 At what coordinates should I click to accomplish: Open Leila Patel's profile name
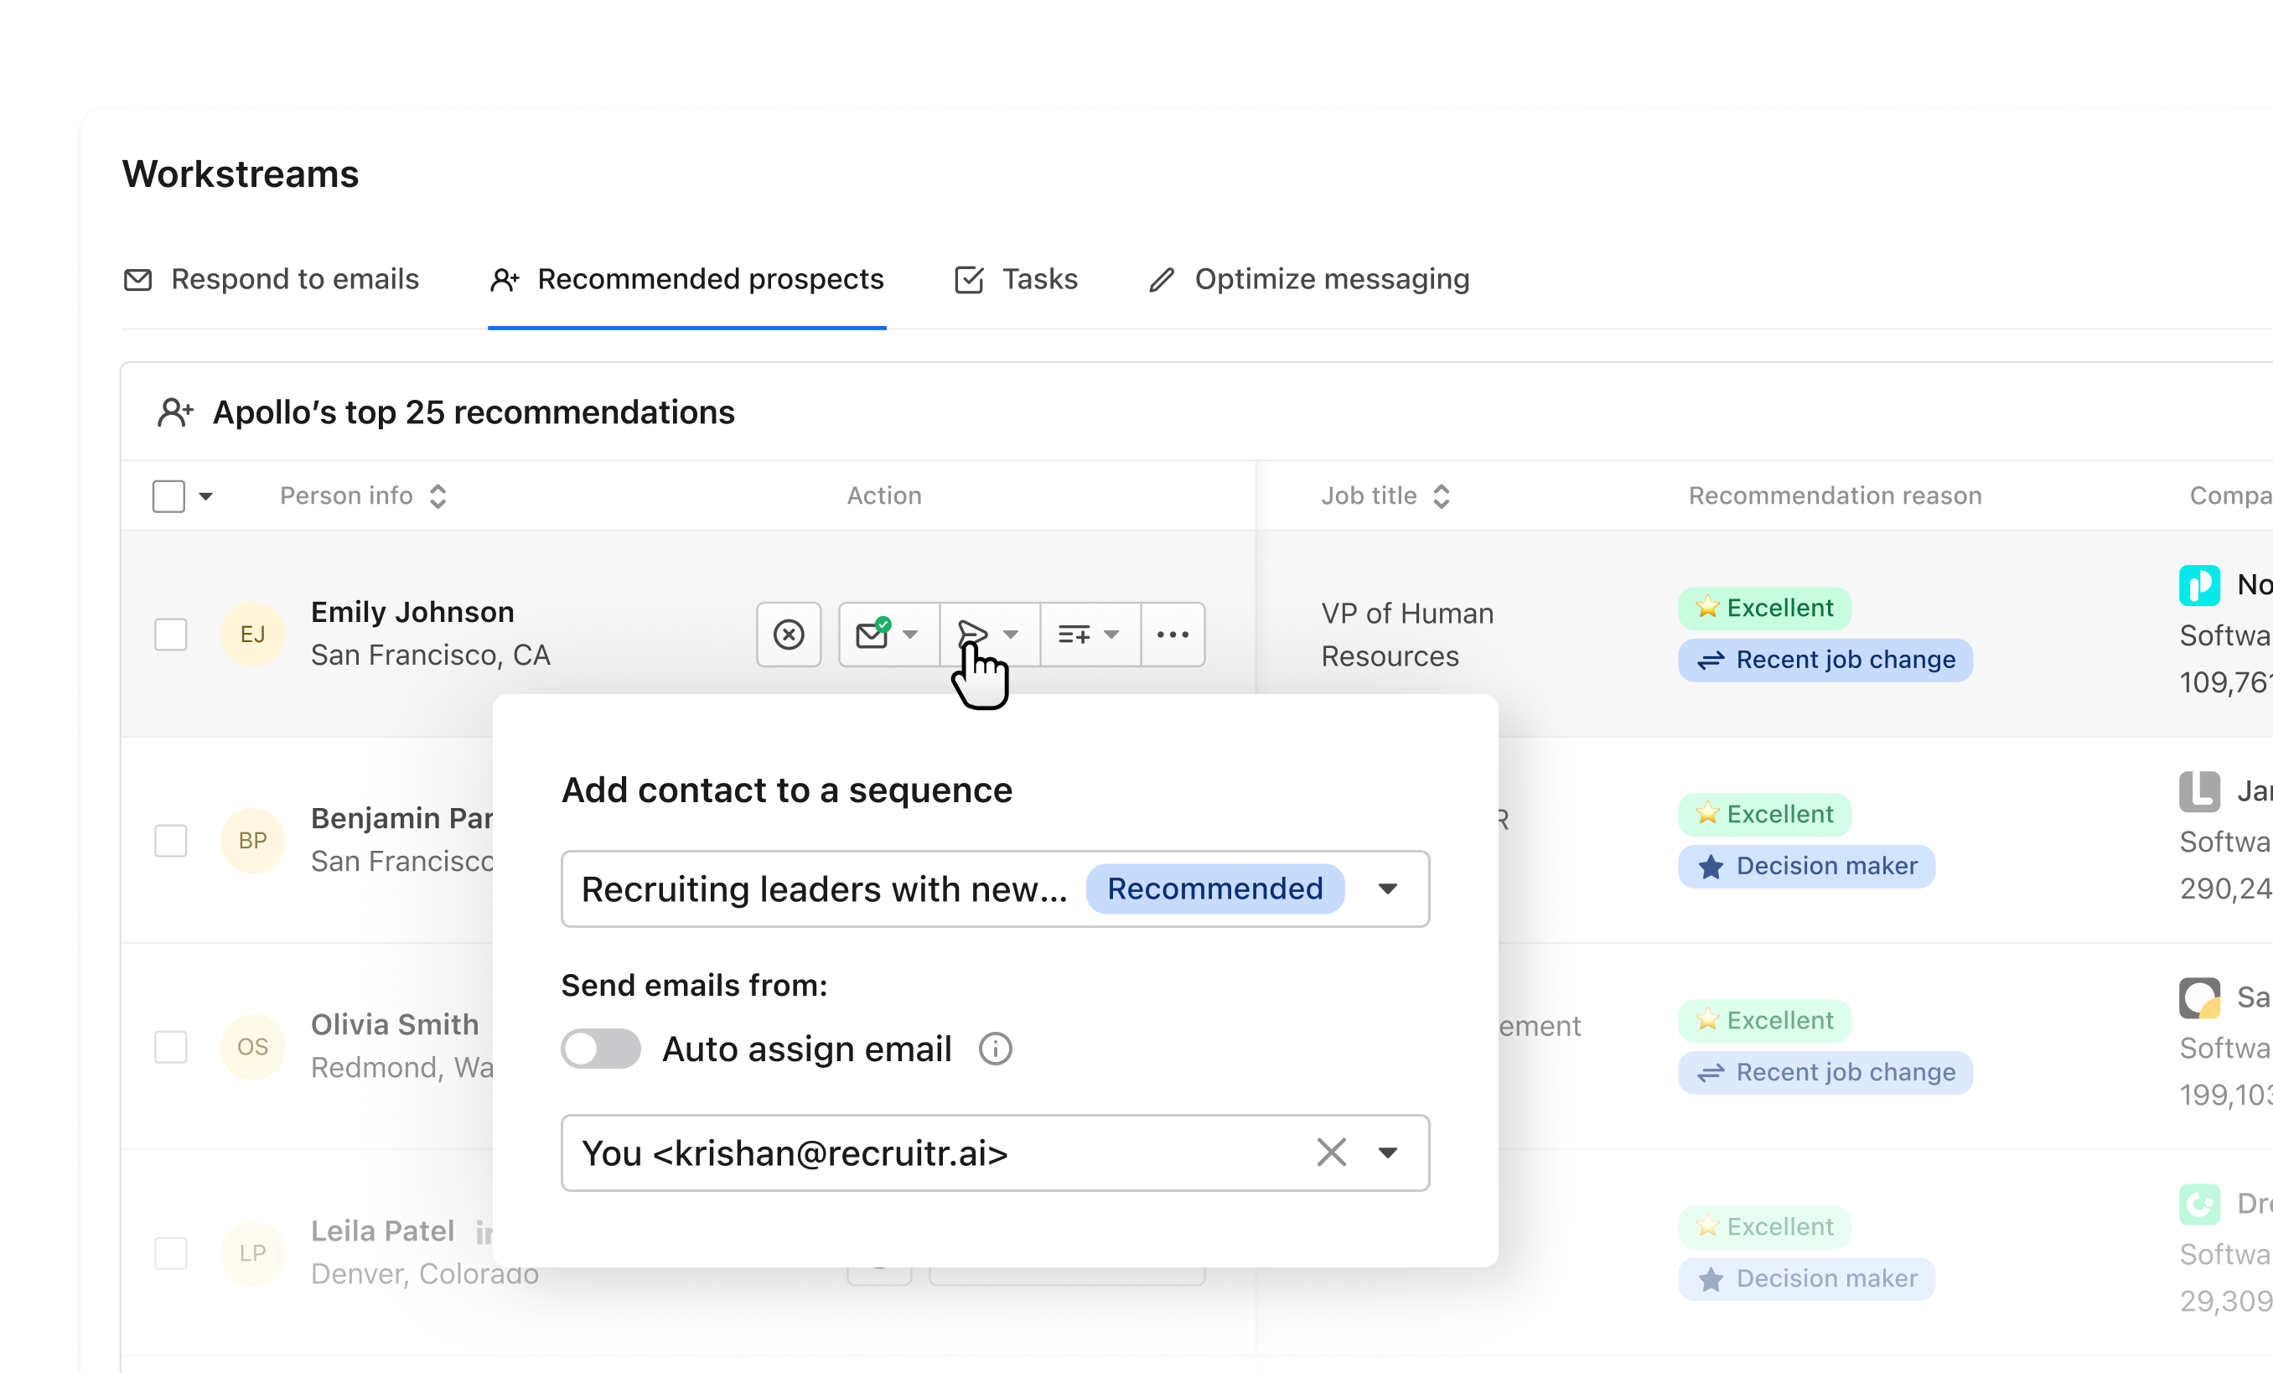(383, 1231)
